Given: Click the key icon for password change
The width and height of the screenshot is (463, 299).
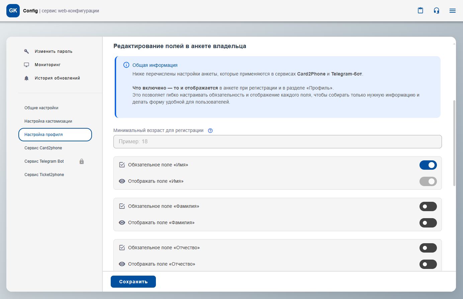Looking at the screenshot, I should tap(26, 51).
